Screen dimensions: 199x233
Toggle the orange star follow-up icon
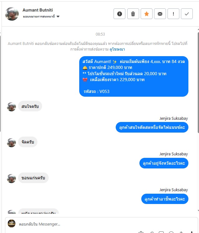coord(147,14)
